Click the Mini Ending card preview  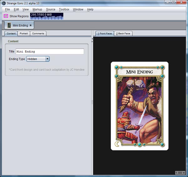139,106
